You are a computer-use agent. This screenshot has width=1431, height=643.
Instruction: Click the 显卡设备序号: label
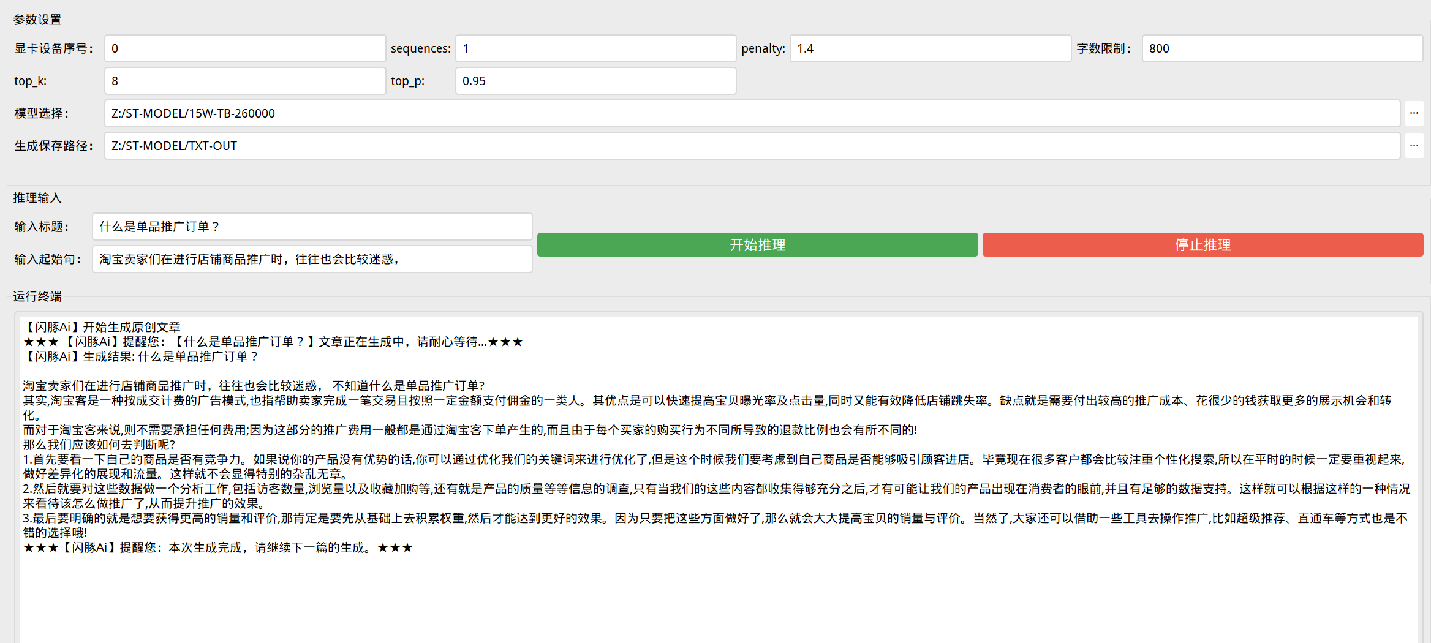pyautogui.click(x=54, y=48)
